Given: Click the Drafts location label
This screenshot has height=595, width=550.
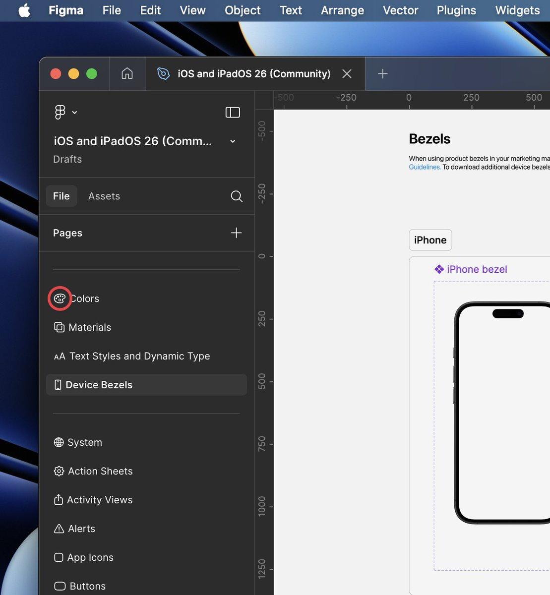Looking at the screenshot, I should click(x=67, y=159).
